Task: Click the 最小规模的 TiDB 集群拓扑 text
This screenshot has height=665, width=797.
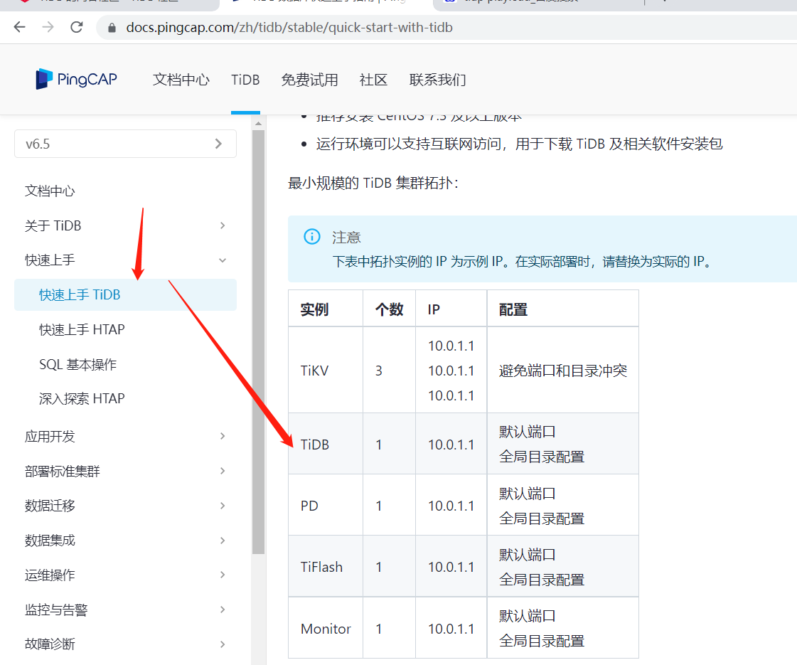Action: click(373, 183)
